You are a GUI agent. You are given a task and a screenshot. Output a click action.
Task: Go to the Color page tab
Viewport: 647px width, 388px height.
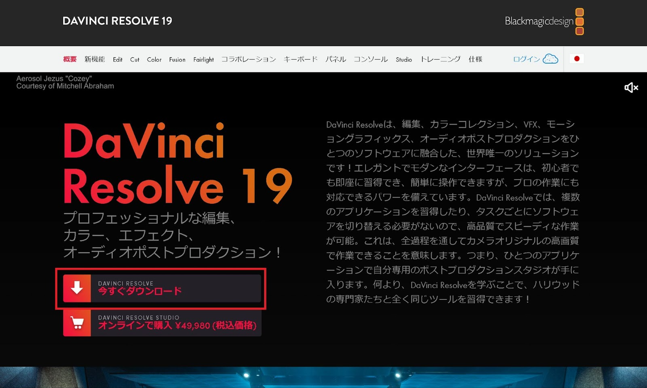(154, 59)
